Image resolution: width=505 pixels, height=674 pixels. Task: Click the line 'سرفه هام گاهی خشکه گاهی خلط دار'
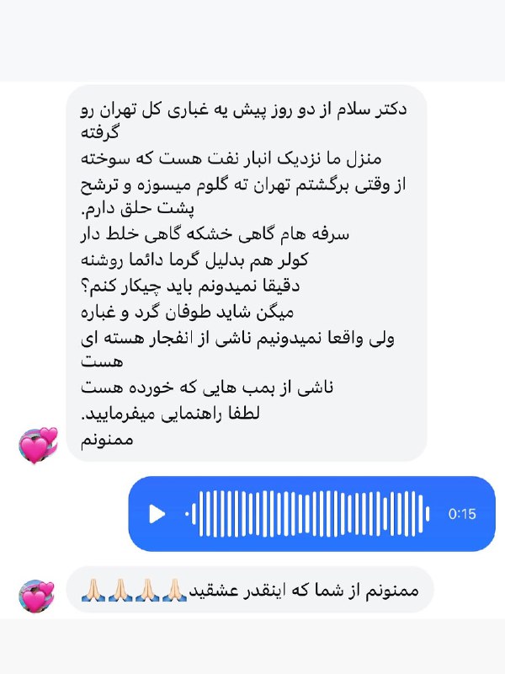click(215, 235)
